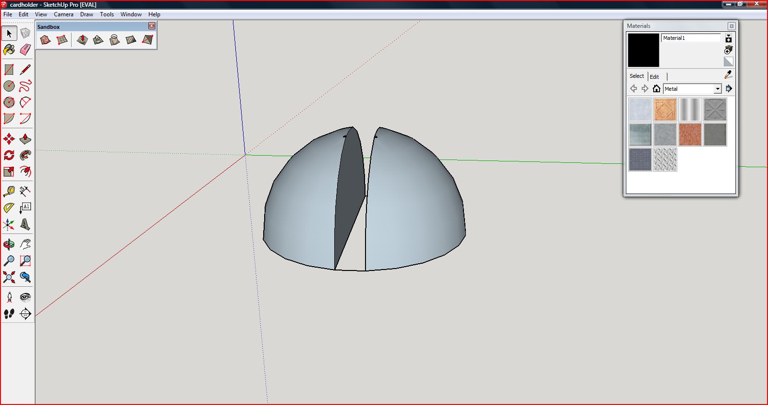
Task: Select the Tape Measure tool
Action: 9,192
